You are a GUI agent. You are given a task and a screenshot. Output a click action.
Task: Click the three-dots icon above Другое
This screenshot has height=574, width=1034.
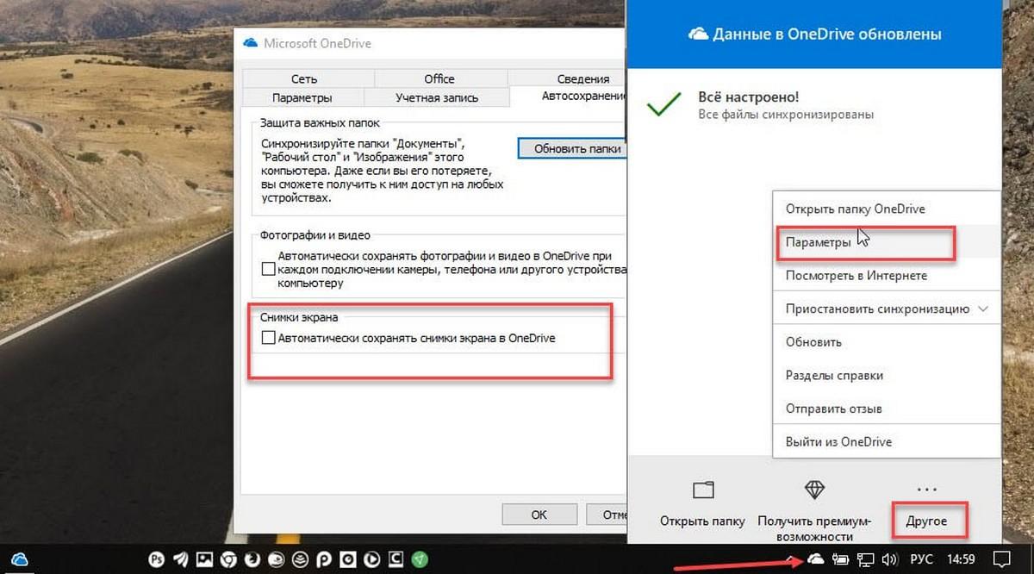click(x=926, y=490)
